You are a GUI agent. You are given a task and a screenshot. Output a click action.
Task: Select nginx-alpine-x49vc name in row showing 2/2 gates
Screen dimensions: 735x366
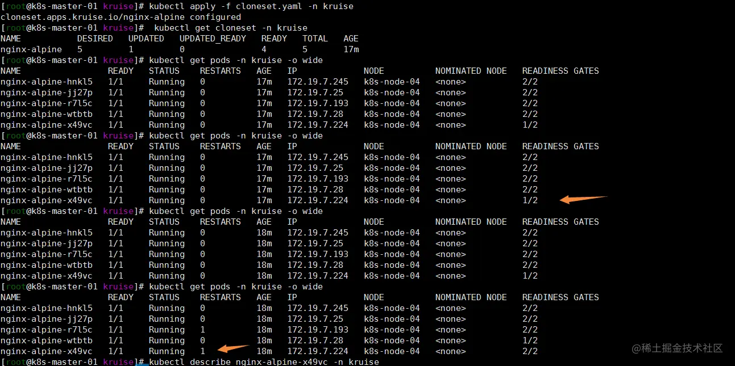point(47,351)
